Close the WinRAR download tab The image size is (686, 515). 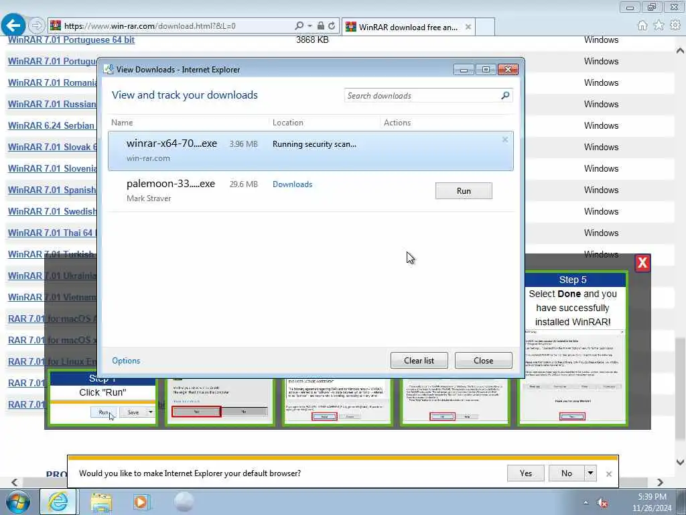[468, 27]
